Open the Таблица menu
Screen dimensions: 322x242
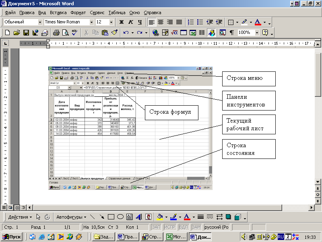pyautogui.click(x=117, y=13)
